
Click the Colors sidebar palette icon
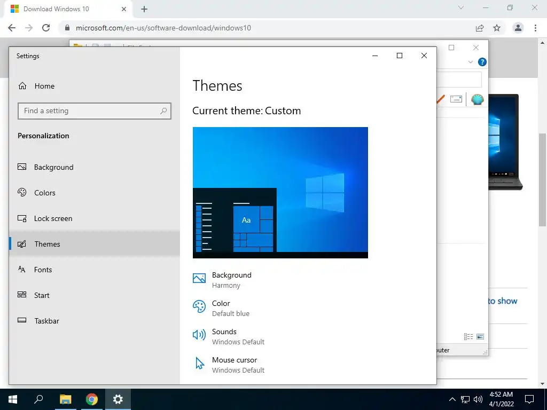pos(22,192)
